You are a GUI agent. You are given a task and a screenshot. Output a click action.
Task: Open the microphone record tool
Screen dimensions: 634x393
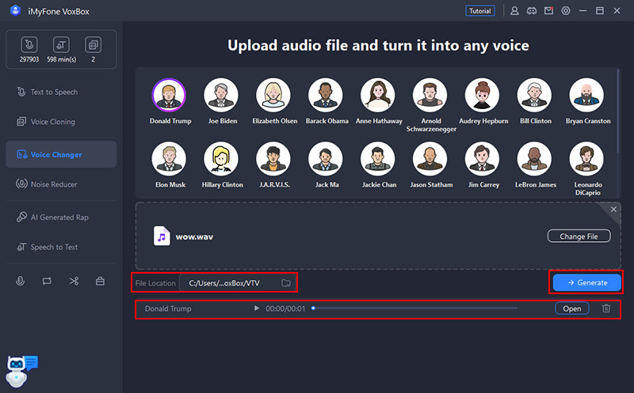[21, 281]
